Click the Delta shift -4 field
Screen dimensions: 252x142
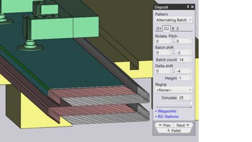pyautogui.click(x=182, y=71)
